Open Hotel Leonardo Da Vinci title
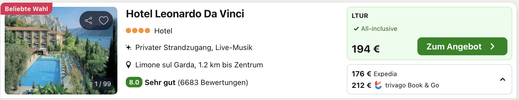This screenshot has height=100, width=519. 185,14
